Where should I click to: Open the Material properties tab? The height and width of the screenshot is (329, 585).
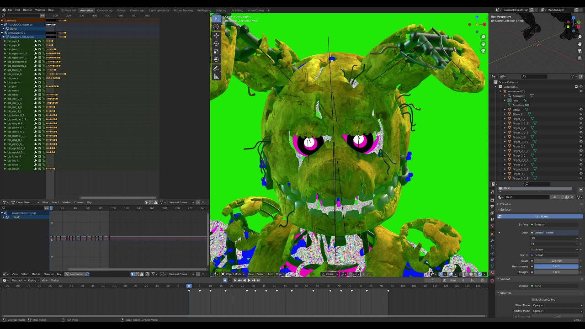pyautogui.click(x=492, y=273)
